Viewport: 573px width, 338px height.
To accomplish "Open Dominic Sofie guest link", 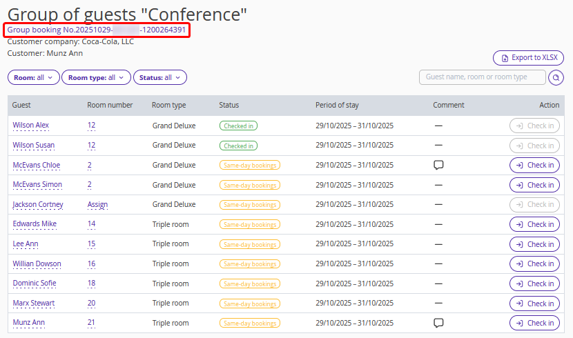I will pyautogui.click(x=35, y=284).
